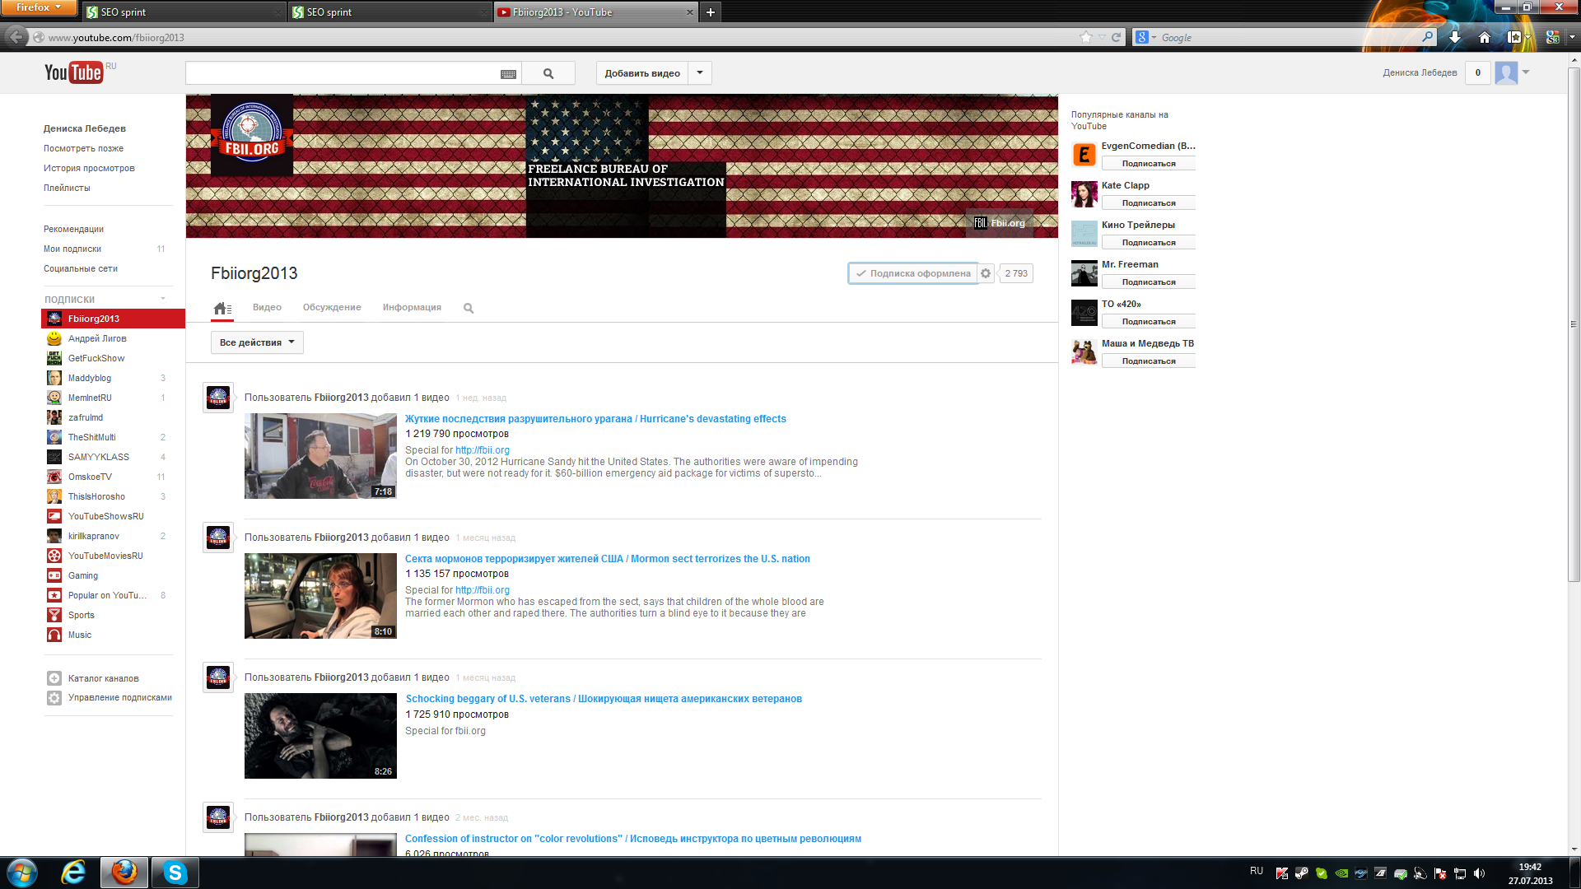Click the Windows Start orb
The height and width of the screenshot is (889, 1581).
(x=22, y=873)
